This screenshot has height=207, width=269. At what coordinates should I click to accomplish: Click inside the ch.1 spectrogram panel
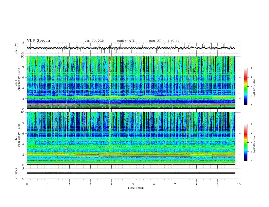[131, 83]
